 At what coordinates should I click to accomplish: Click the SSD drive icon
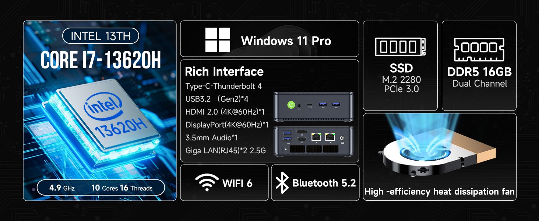400,46
